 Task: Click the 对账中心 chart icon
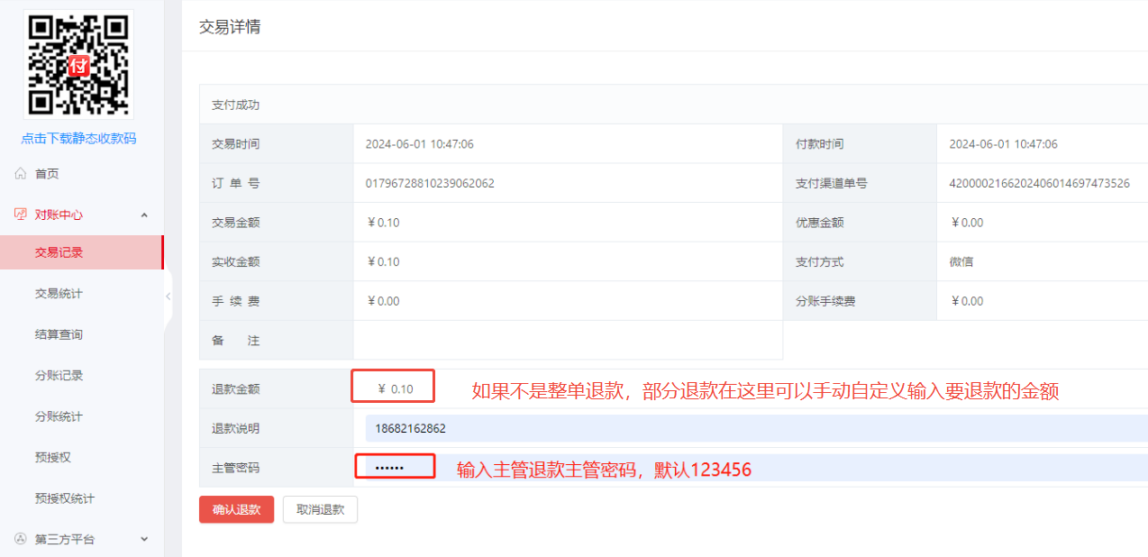pos(21,215)
